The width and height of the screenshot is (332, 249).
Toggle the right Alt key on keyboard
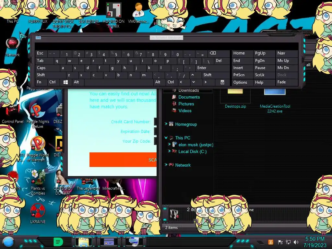[160, 82]
